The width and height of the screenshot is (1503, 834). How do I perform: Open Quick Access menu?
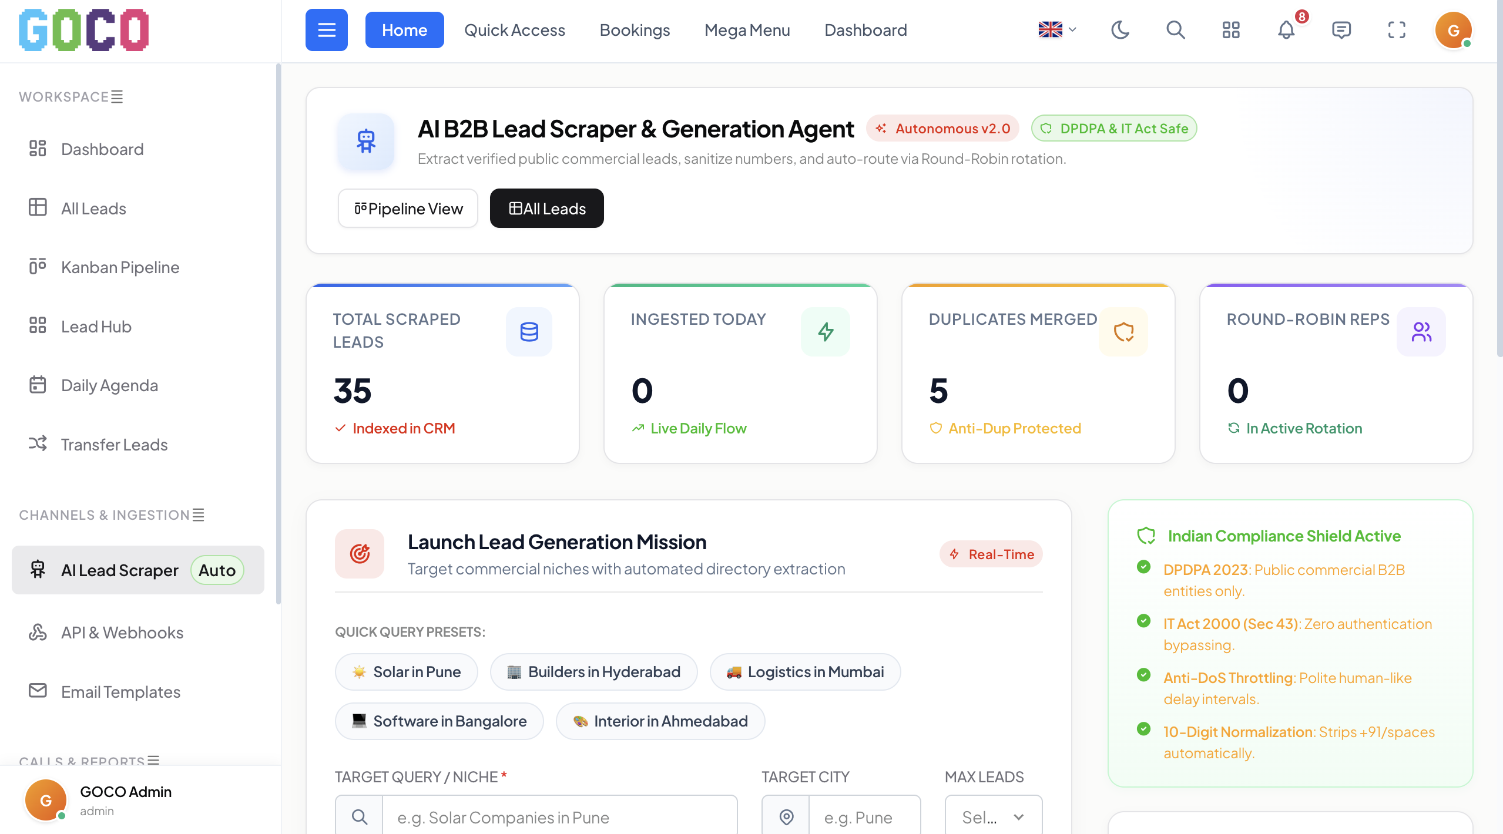coord(515,30)
